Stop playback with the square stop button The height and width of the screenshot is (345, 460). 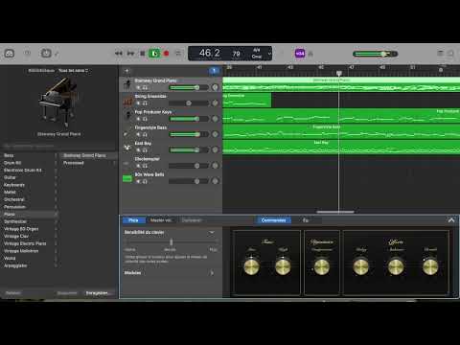click(143, 54)
